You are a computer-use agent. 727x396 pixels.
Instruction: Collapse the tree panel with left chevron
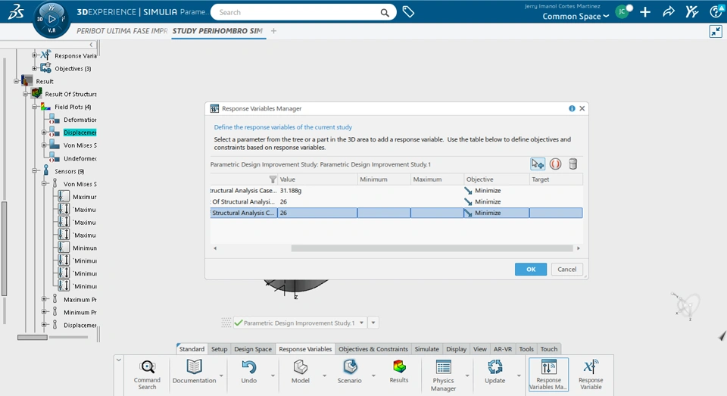pyautogui.click(x=91, y=45)
